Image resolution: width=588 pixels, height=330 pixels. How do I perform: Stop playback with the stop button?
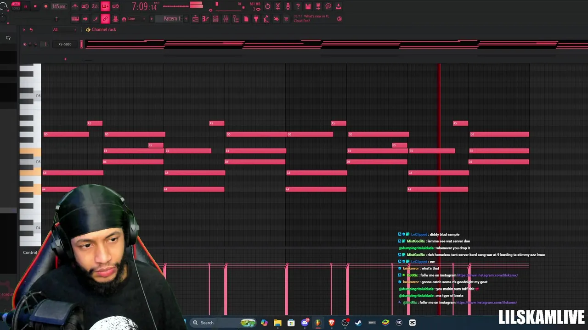click(35, 6)
